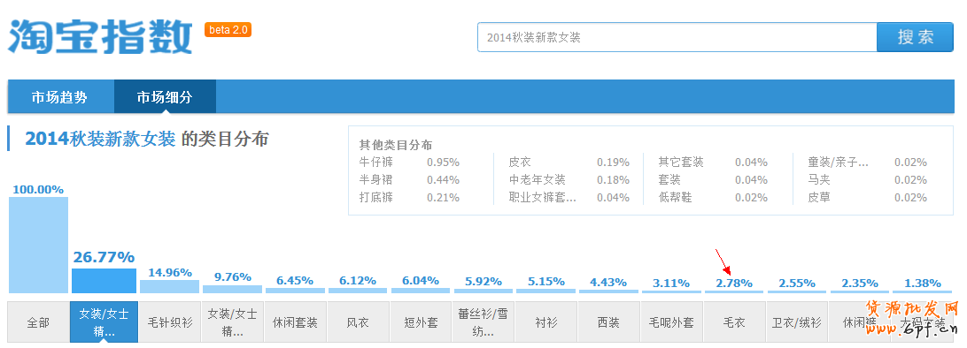The image size is (967, 348).
Task: Click the 14.96% bar in chart
Action: (x=170, y=286)
